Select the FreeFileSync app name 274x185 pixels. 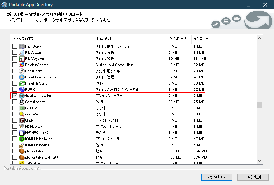36,83
